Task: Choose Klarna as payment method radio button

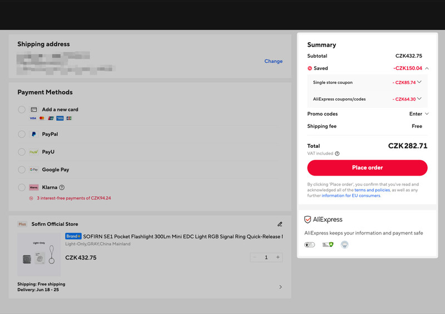Action: [x=22, y=187]
